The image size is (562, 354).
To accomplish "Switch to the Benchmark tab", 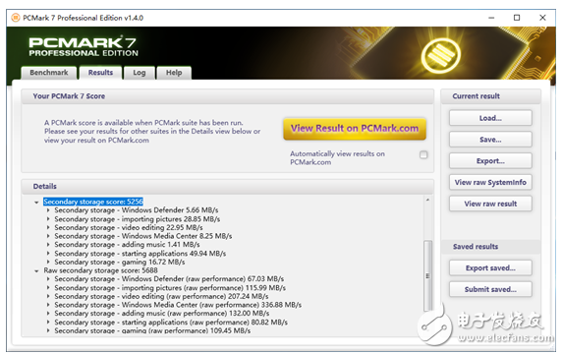I will pos(49,73).
